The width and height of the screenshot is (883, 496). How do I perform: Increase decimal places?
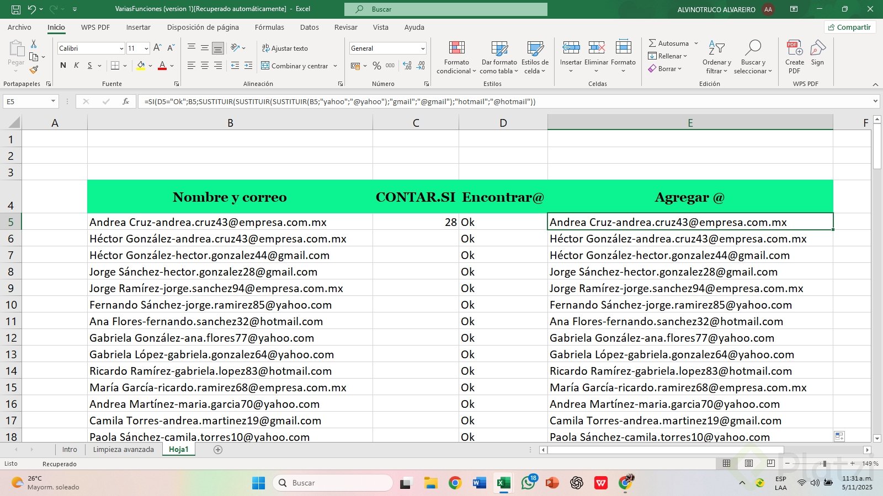click(408, 66)
